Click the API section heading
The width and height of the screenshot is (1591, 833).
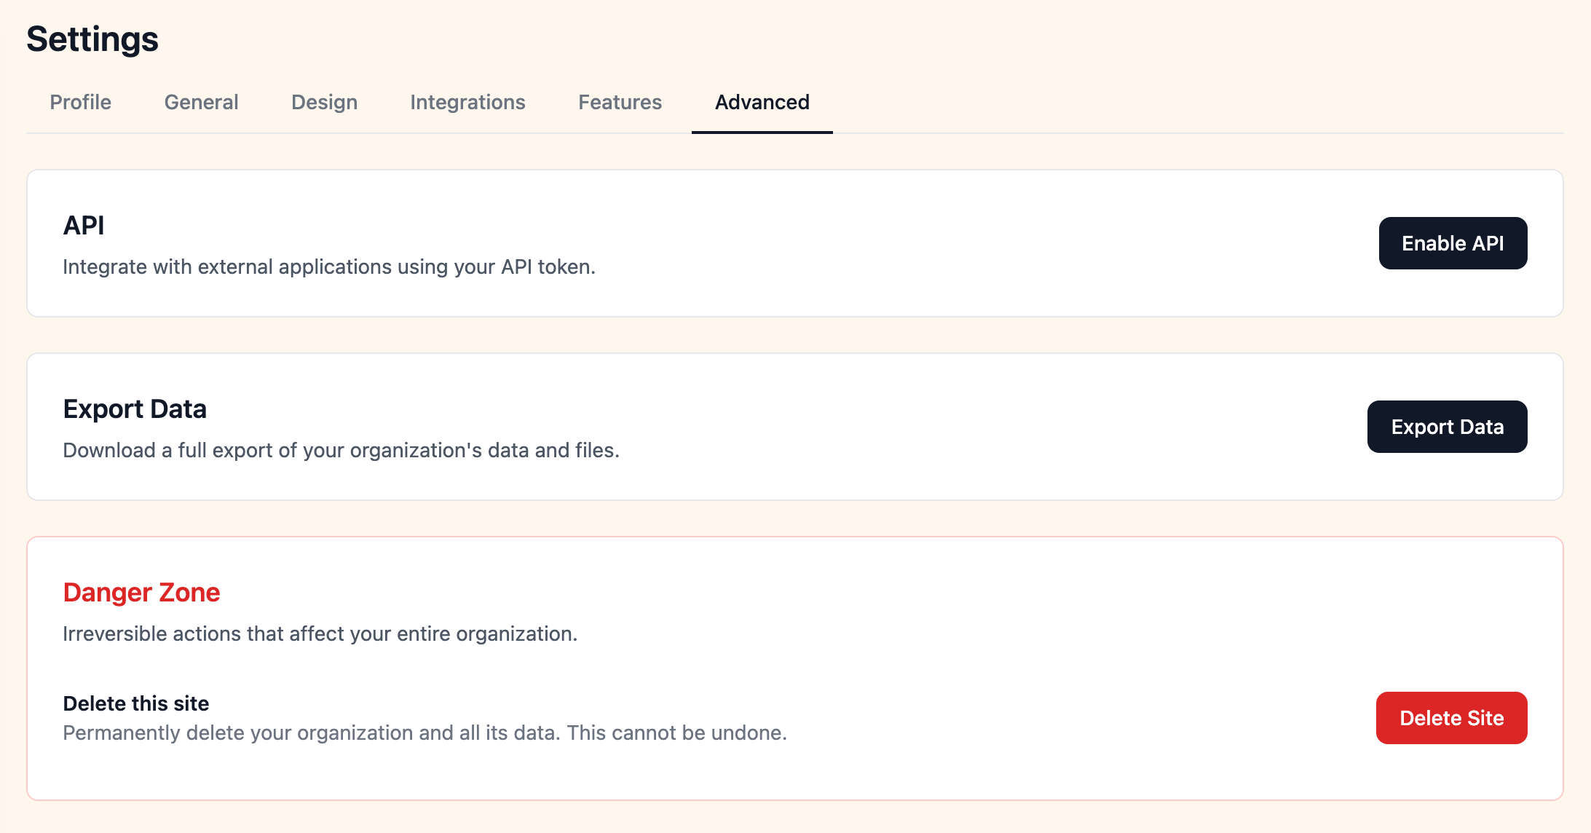[x=84, y=226]
